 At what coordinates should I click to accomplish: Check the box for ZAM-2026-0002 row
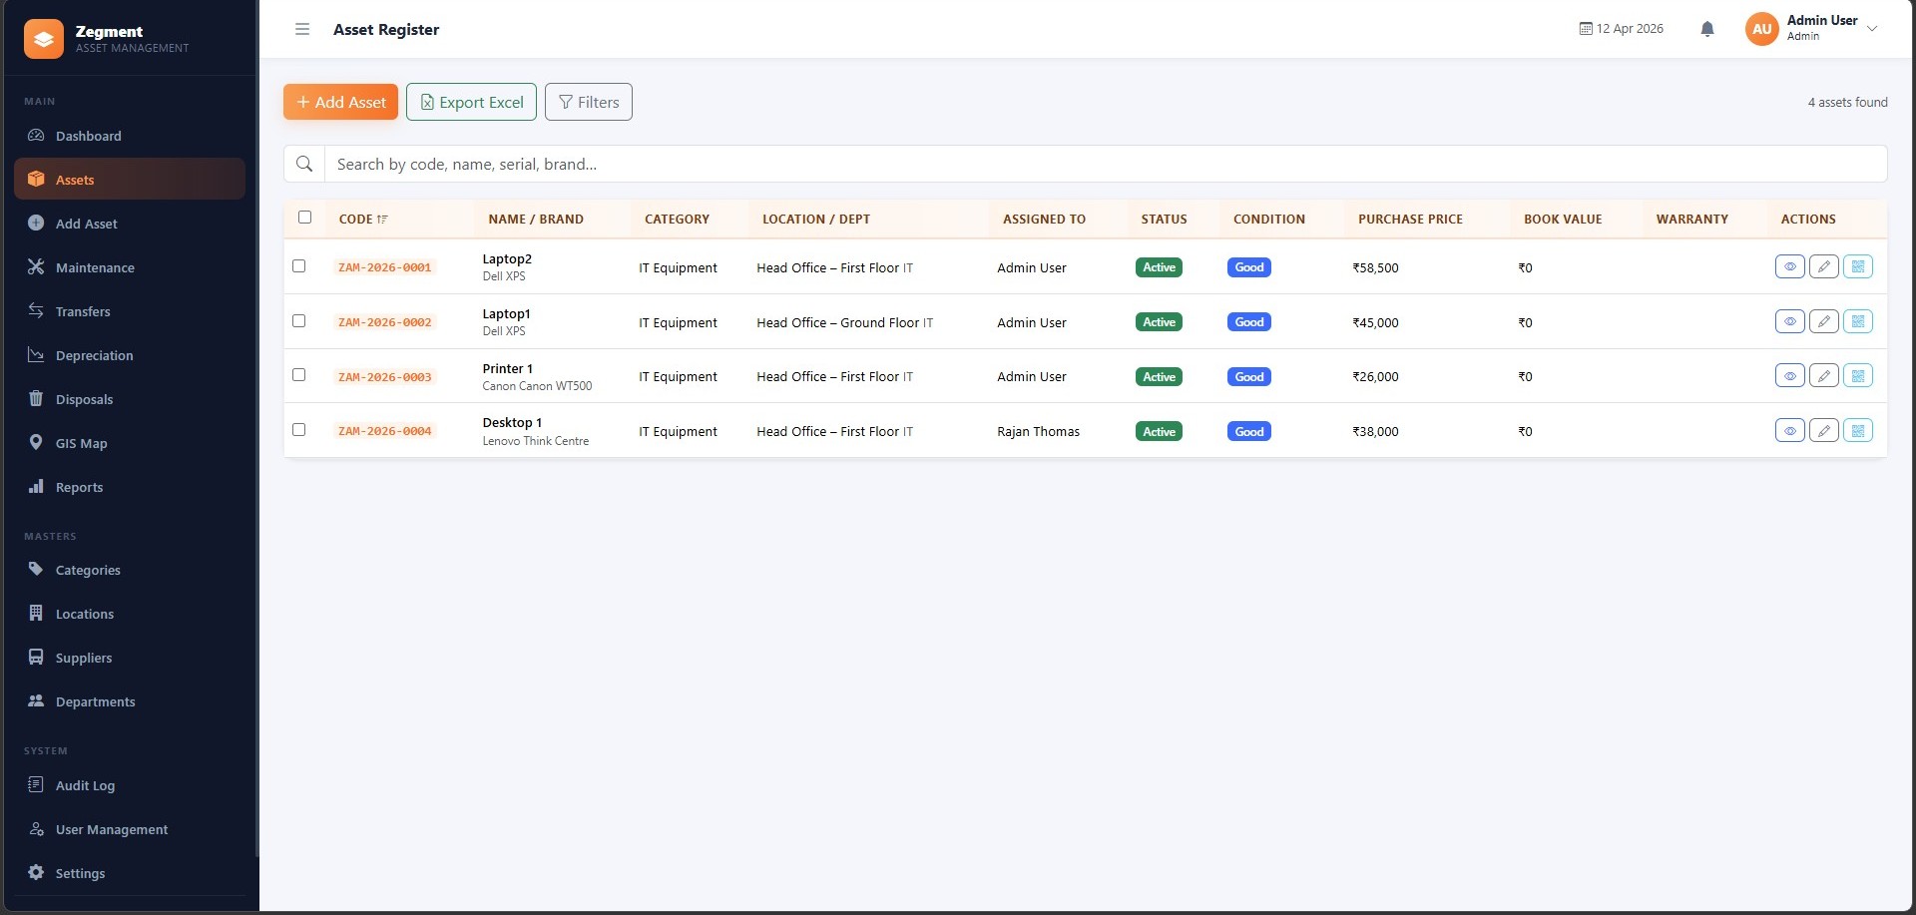298,321
